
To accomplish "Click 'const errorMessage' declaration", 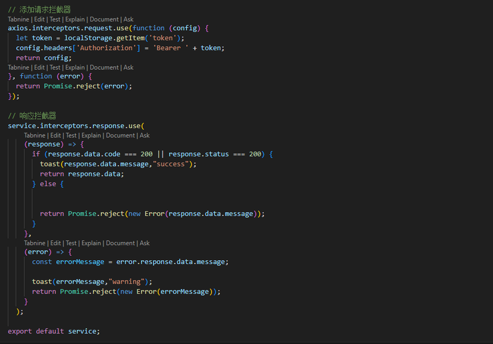I will (68, 262).
